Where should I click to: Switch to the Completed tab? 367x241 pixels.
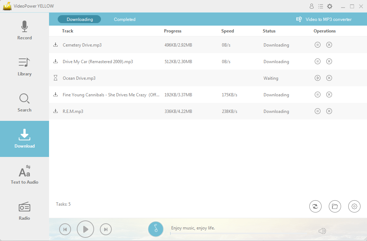click(x=124, y=19)
